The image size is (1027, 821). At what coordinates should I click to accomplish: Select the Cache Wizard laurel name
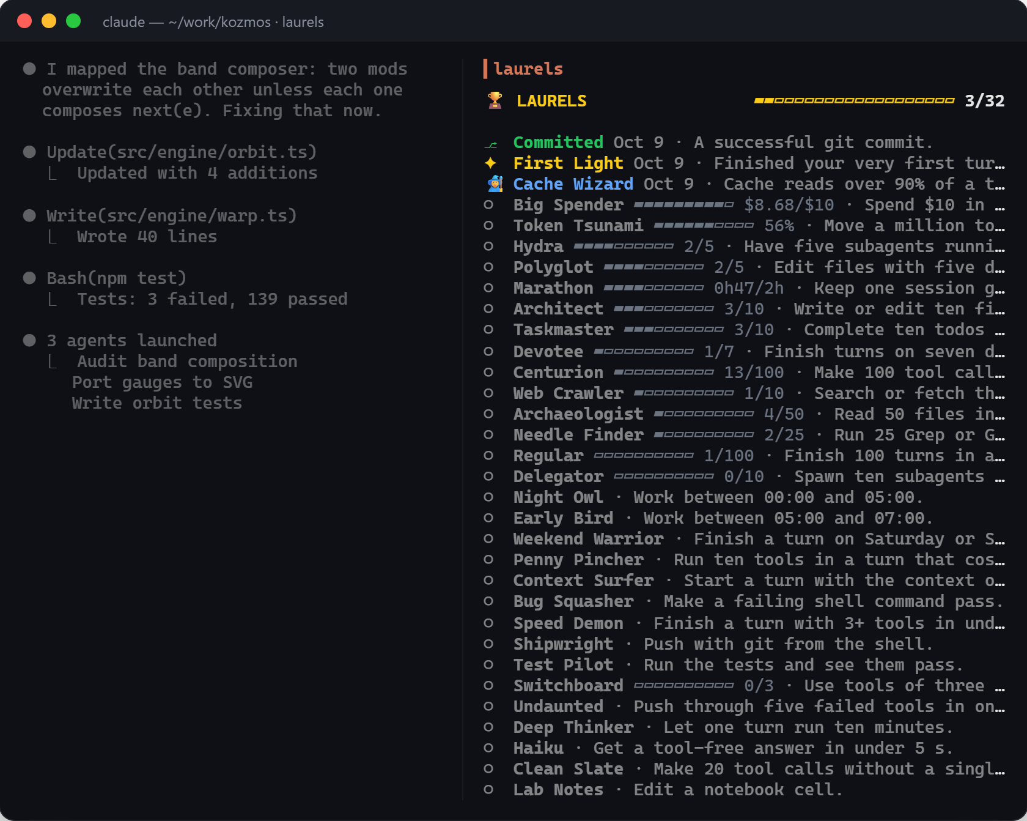[573, 184]
